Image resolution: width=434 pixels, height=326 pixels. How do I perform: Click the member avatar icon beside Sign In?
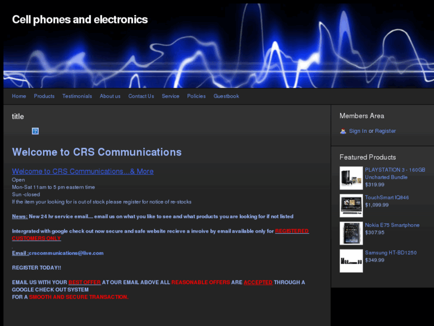click(343, 131)
